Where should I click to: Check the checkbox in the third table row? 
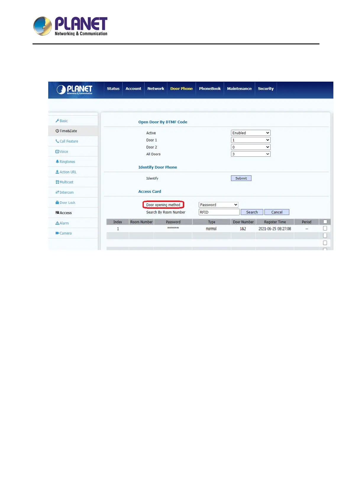click(x=325, y=243)
